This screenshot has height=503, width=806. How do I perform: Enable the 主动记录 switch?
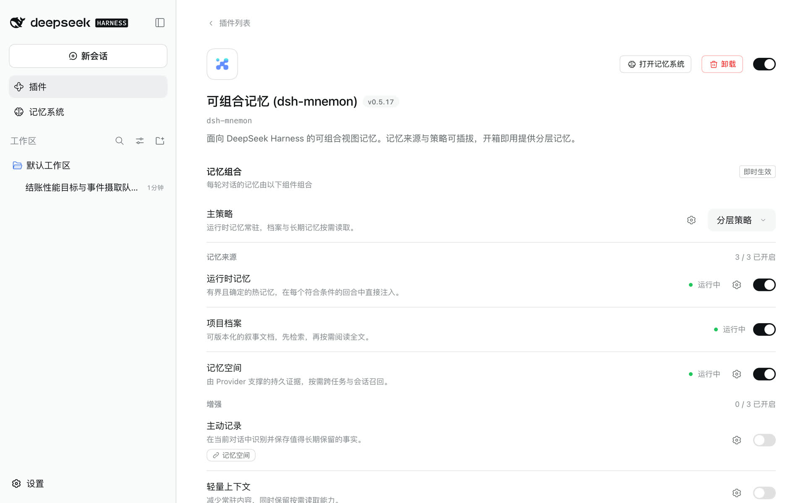(x=764, y=440)
